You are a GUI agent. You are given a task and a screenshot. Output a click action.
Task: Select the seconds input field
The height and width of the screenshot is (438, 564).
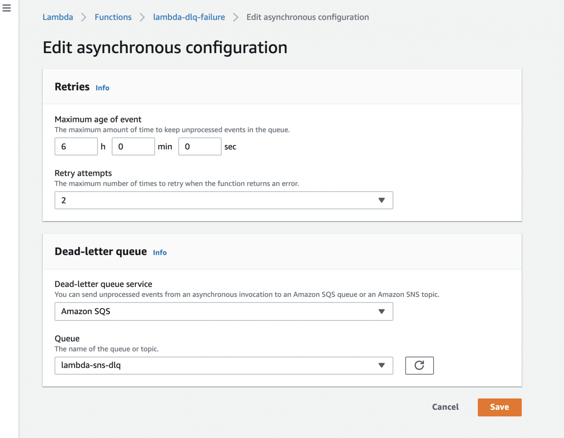tap(199, 146)
